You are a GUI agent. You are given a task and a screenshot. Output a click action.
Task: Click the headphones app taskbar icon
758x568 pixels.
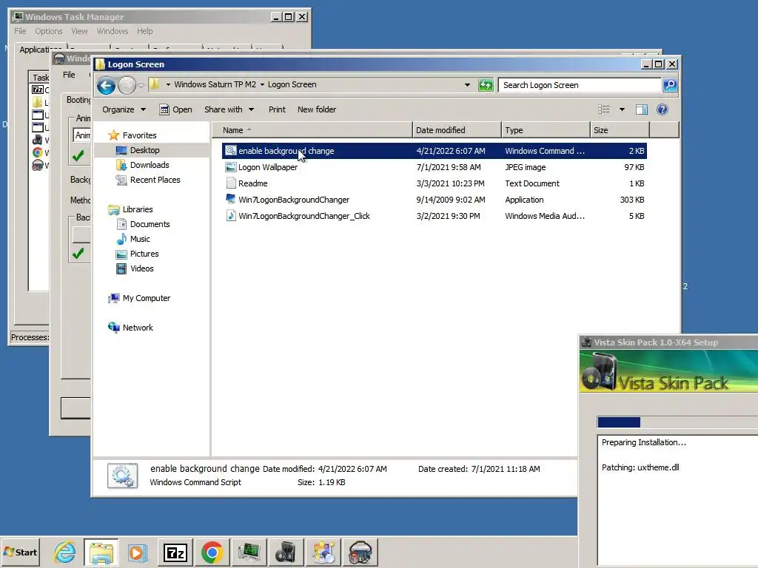pos(360,552)
